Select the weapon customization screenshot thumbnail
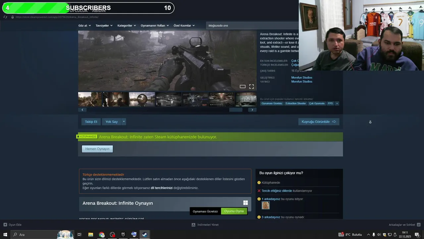The width and height of the screenshot is (424, 239). point(195,99)
